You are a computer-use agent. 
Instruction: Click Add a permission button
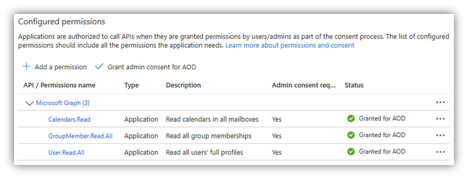click(60, 67)
